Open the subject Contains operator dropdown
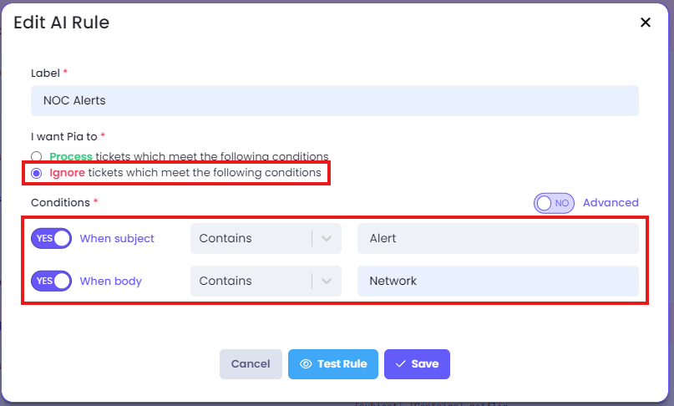This screenshot has height=406, width=674. click(266, 238)
